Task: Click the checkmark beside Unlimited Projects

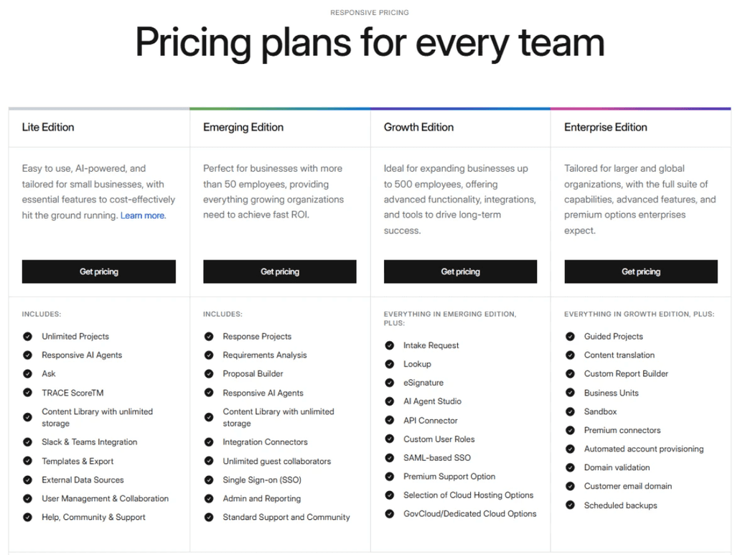Action: point(27,336)
